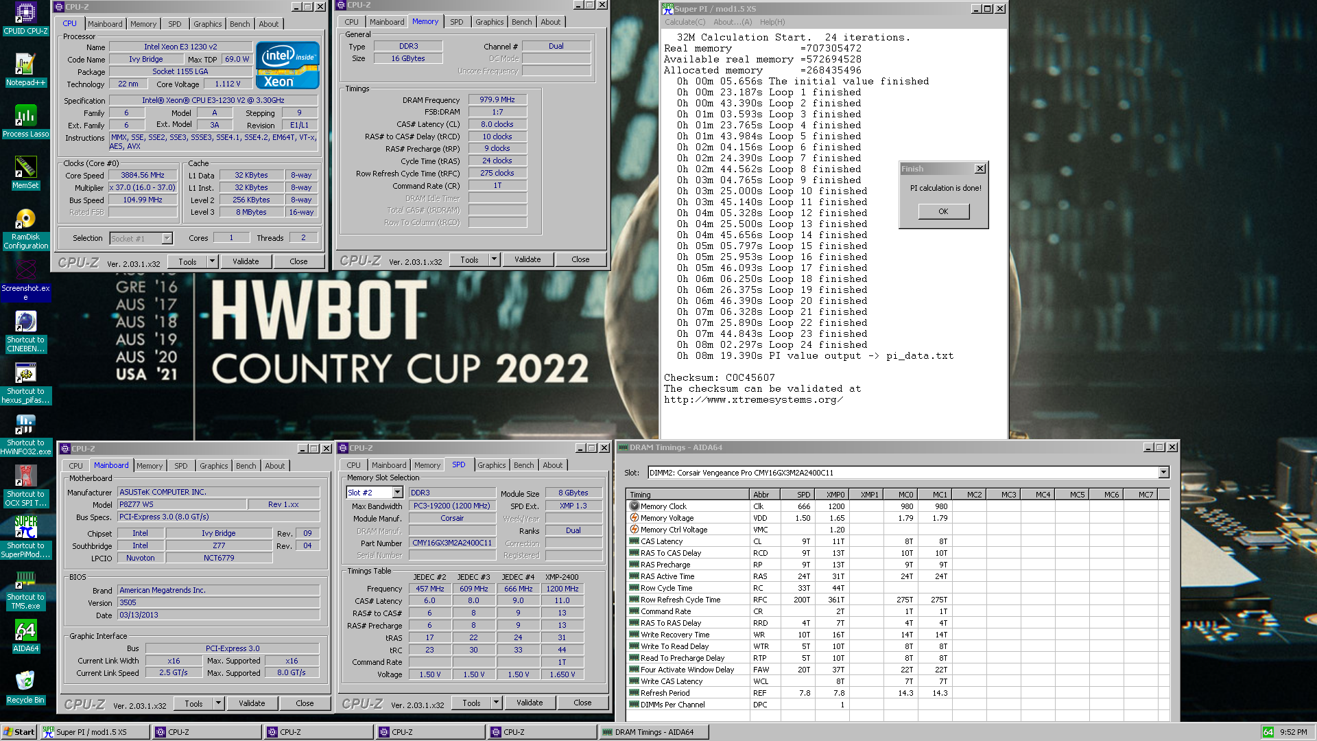Open Calculate menu in Super PI

pos(685,22)
